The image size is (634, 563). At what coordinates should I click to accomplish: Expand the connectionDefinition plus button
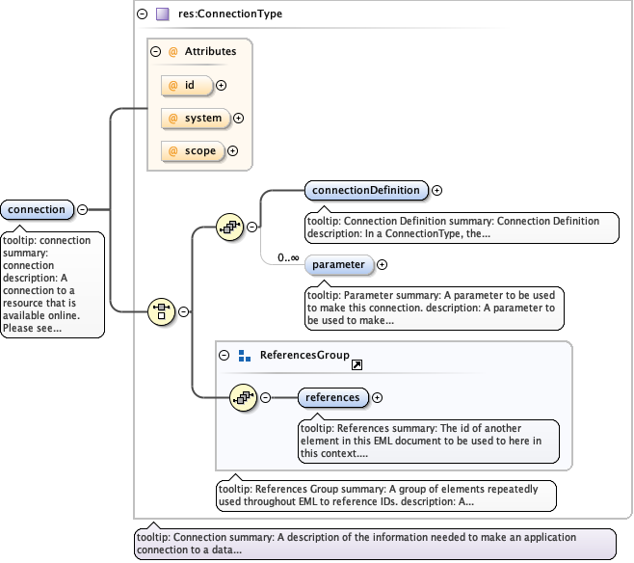coord(436,190)
